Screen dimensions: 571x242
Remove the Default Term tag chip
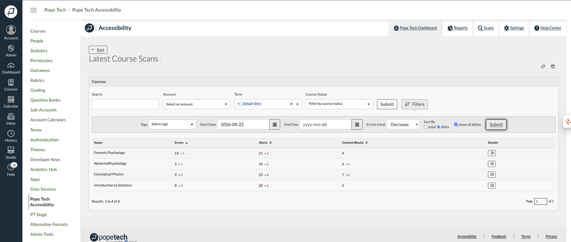click(x=239, y=104)
